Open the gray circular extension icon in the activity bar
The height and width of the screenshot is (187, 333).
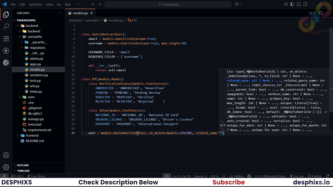6,63
